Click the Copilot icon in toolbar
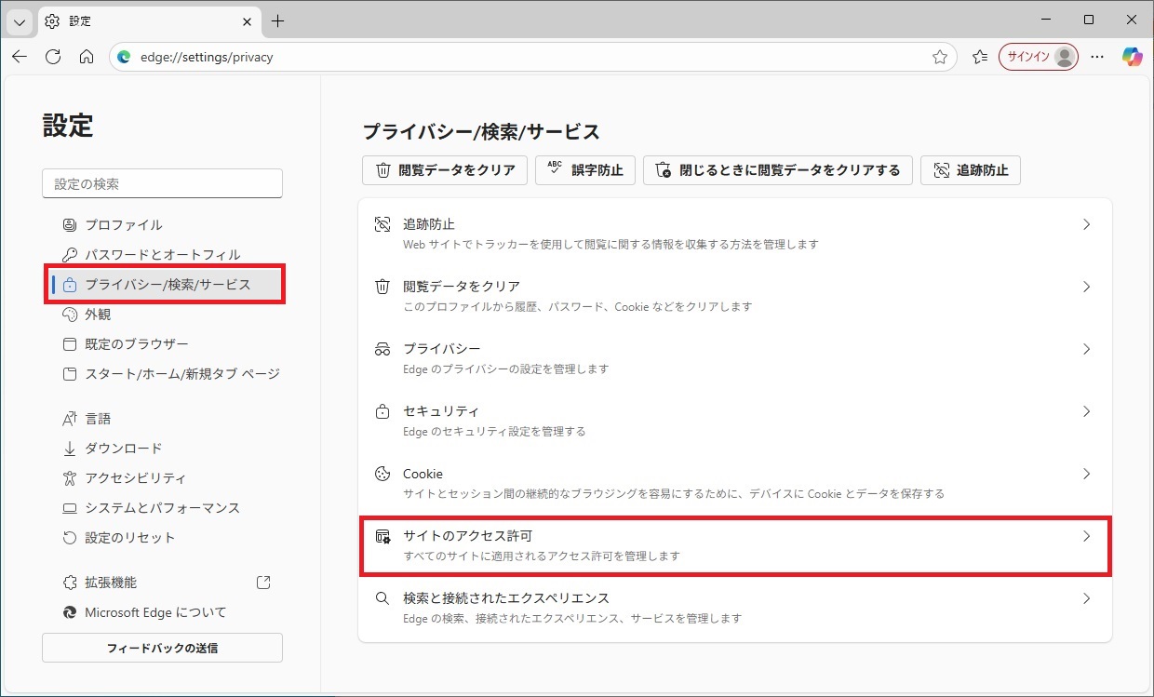This screenshot has height=697, width=1154. 1132,57
